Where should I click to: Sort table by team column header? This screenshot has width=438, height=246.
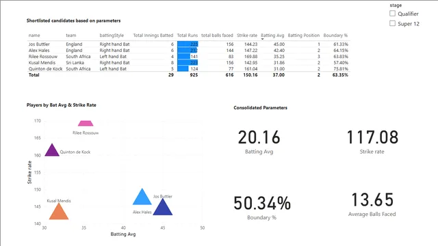click(x=71, y=36)
